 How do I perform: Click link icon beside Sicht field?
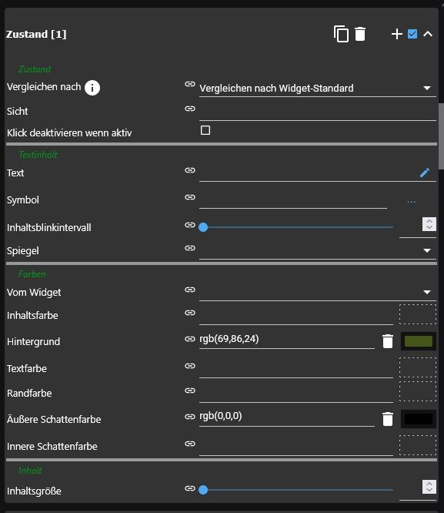pos(190,109)
